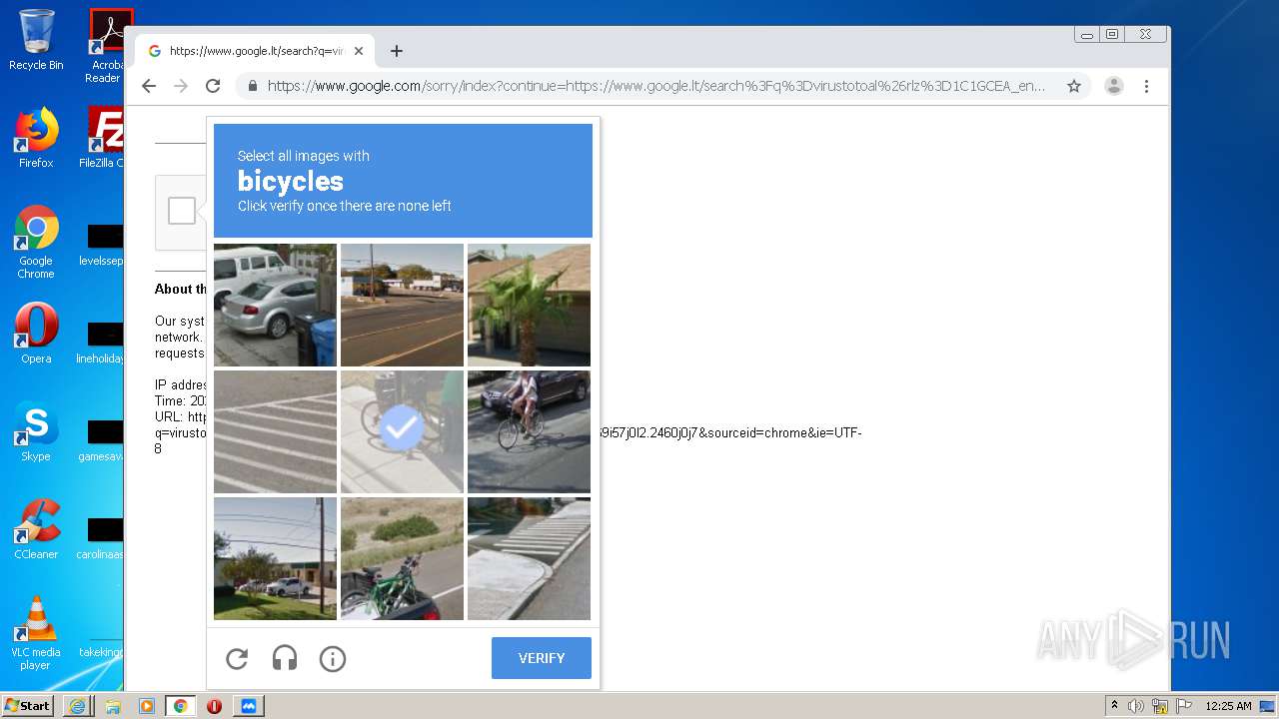Open Opera desktop shortcut
Screen dimensions: 1279x719
coord(36,333)
